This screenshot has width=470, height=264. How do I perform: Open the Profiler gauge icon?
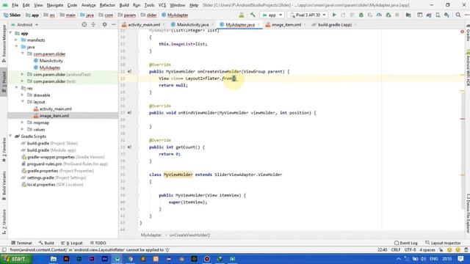(379, 15)
